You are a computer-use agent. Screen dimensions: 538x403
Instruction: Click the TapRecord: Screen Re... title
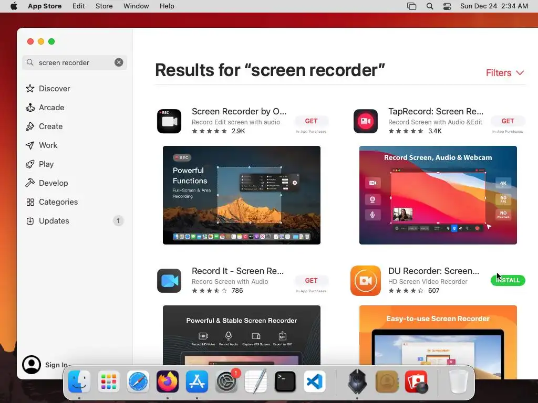436,111
